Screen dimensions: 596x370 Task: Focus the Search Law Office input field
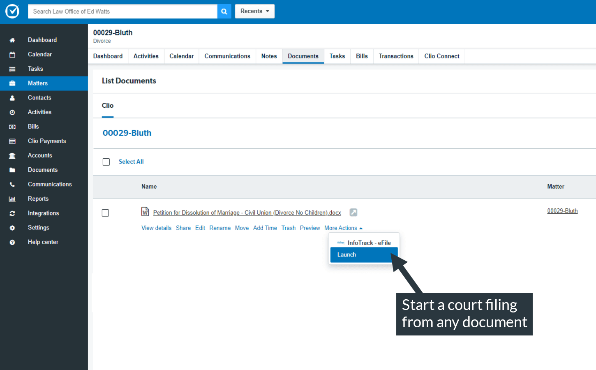coord(122,12)
